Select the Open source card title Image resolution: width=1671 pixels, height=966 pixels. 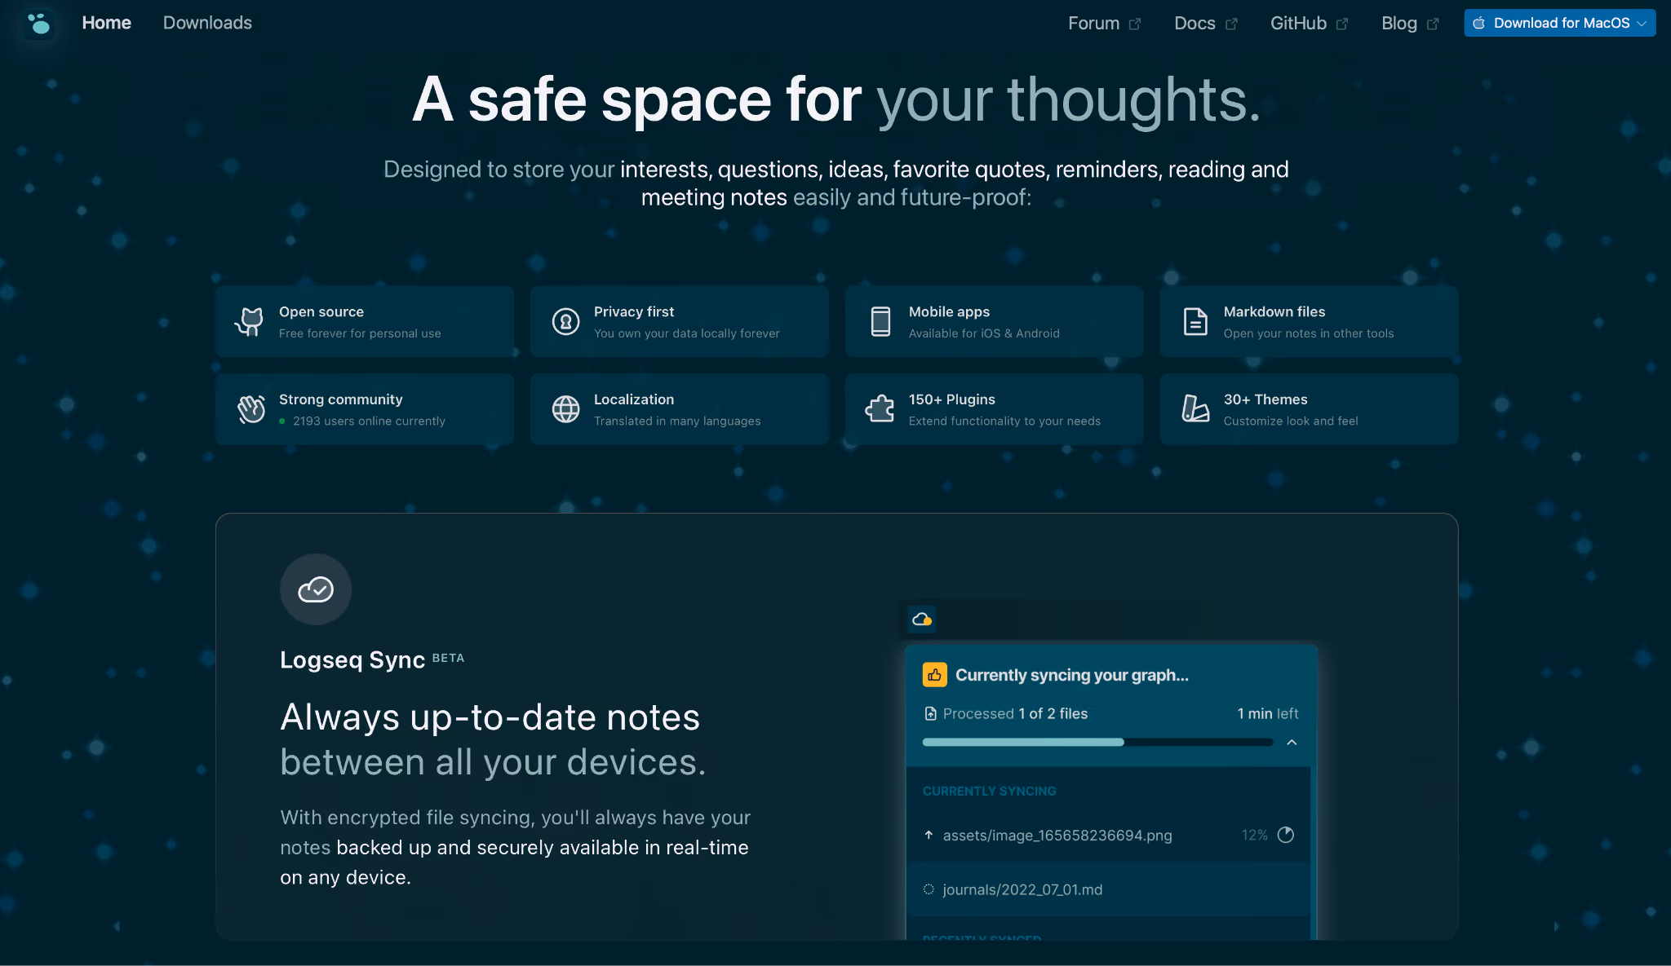[x=321, y=311]
